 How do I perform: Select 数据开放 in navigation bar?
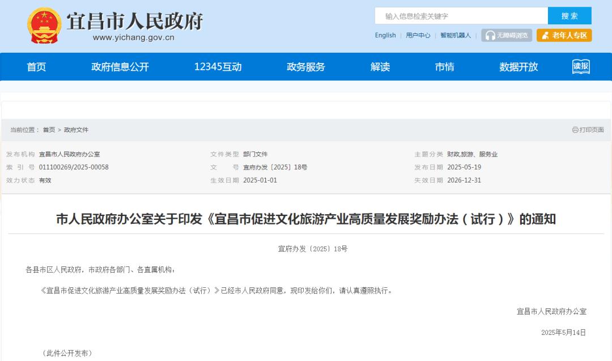coord(518,67)
